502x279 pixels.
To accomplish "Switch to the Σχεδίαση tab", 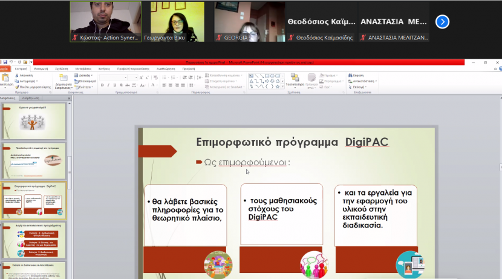I will pyautogui.click(x=62, y=69).
